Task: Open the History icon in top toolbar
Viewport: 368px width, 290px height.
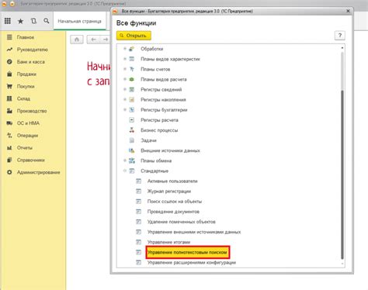Action: [33, 21]
